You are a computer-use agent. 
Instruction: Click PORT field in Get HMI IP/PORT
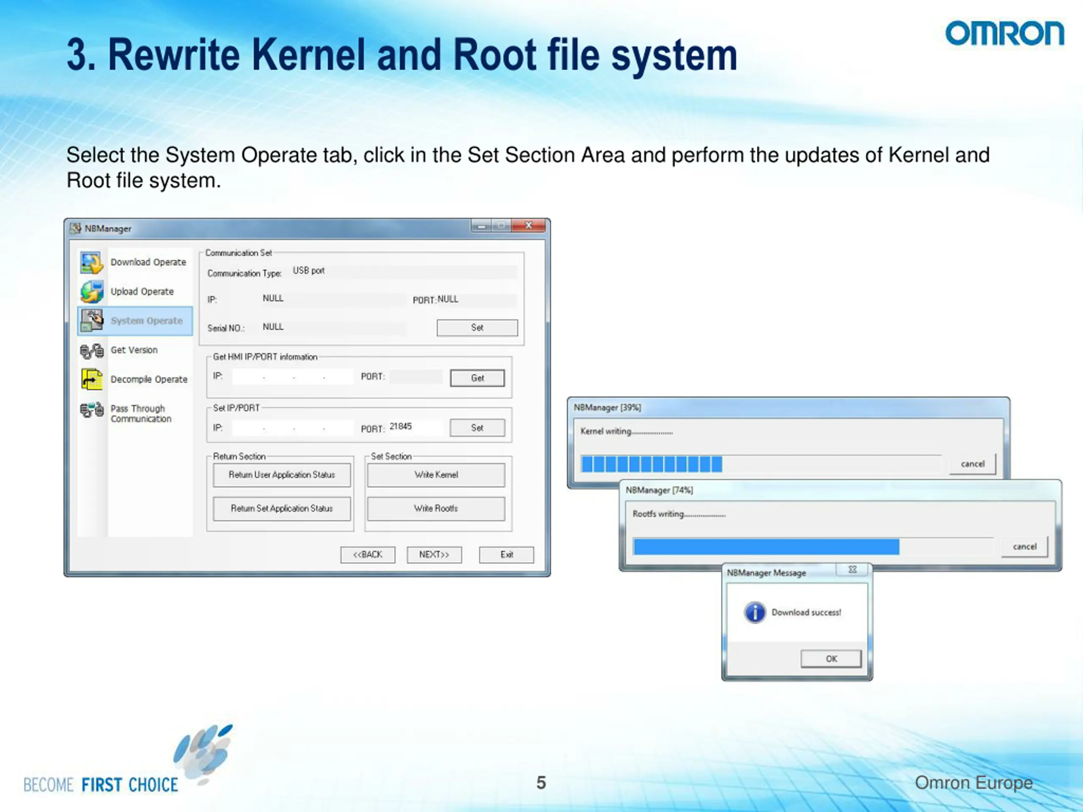tap(416, 377)
